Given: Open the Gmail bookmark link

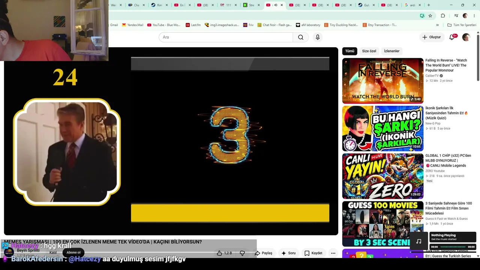Looking at the screenshot, I should (x=114, y=25).
